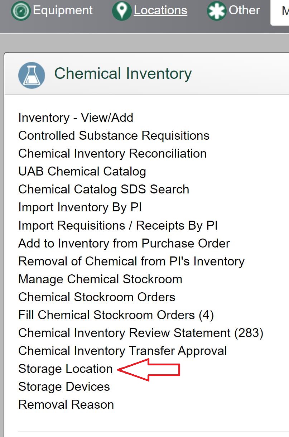Open the Locations tab
Screen dimensions: 289x437
[160, 10]
